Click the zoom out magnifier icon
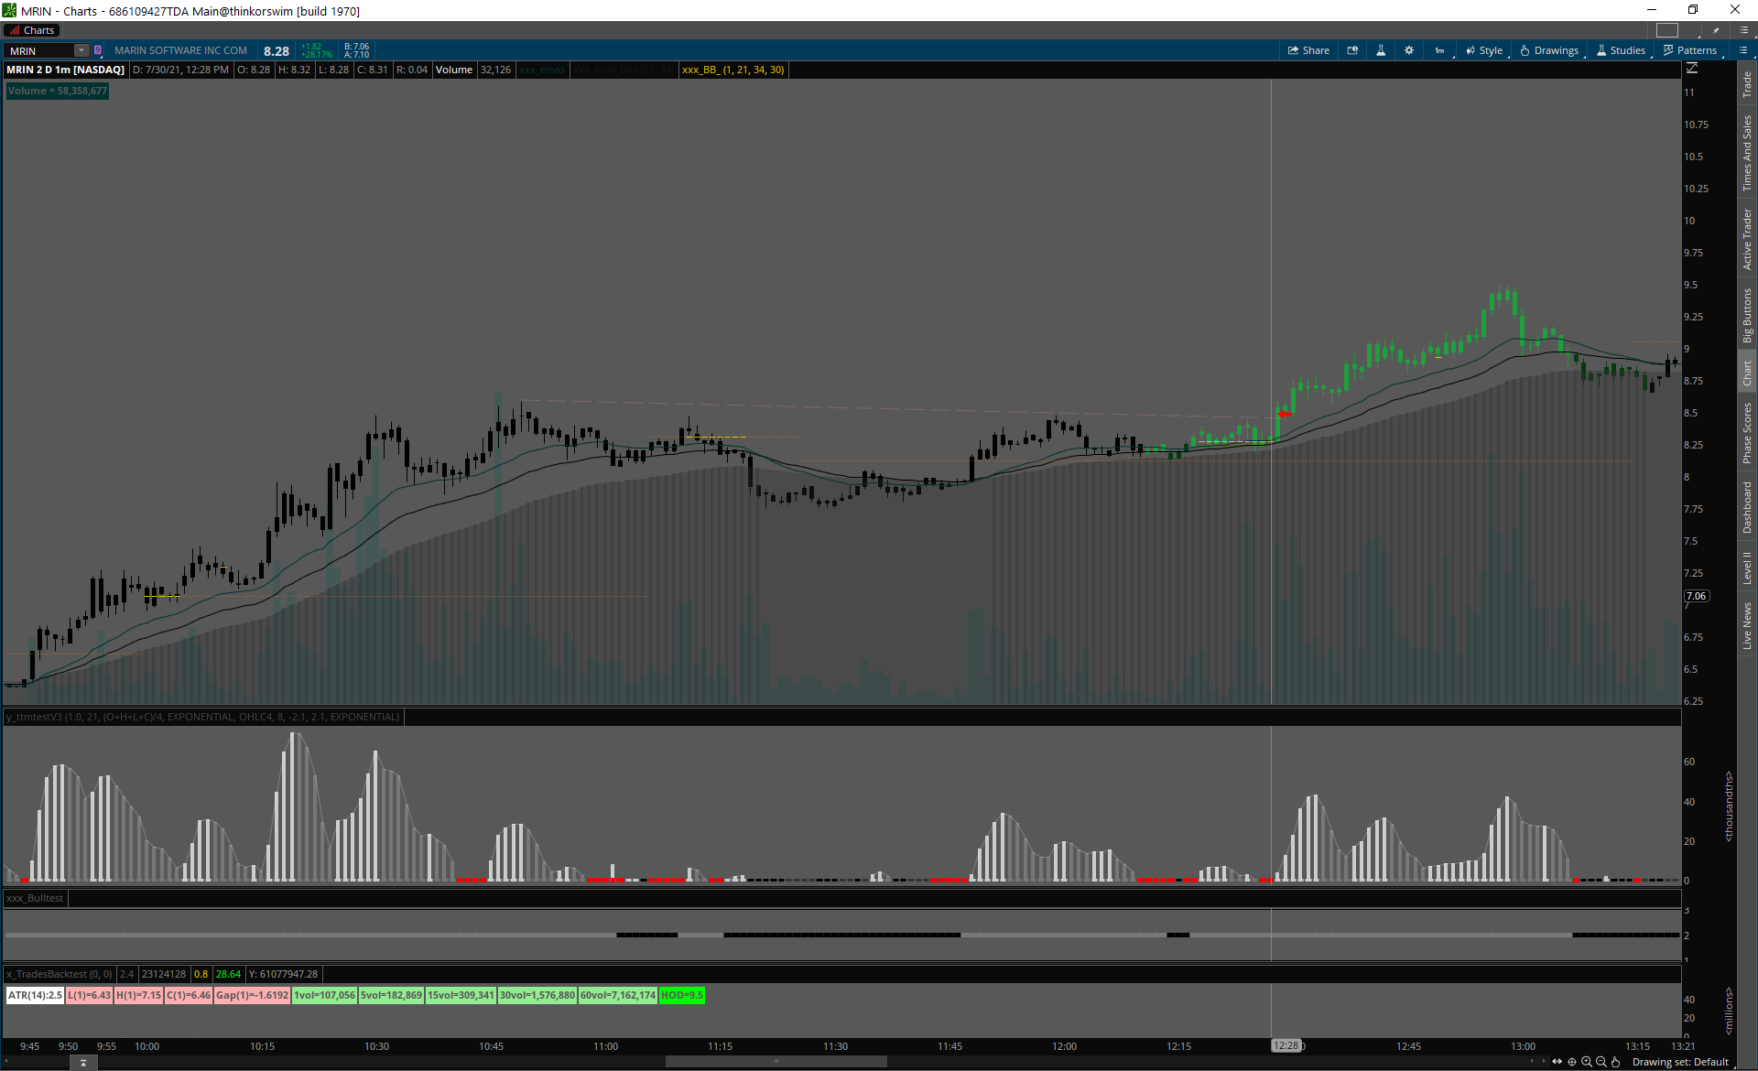 [x=1601, y=1062]
